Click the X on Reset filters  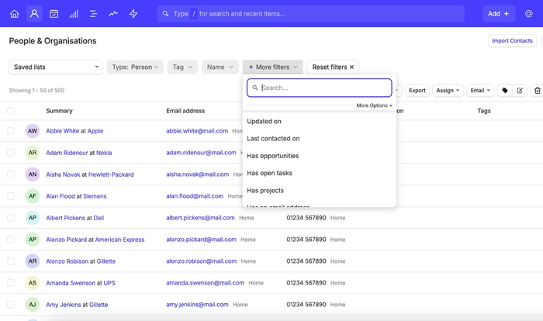pyautogui.click(x=352, y=67)
